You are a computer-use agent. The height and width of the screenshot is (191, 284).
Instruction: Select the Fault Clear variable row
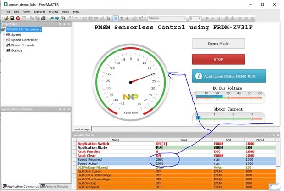(176, 156)
